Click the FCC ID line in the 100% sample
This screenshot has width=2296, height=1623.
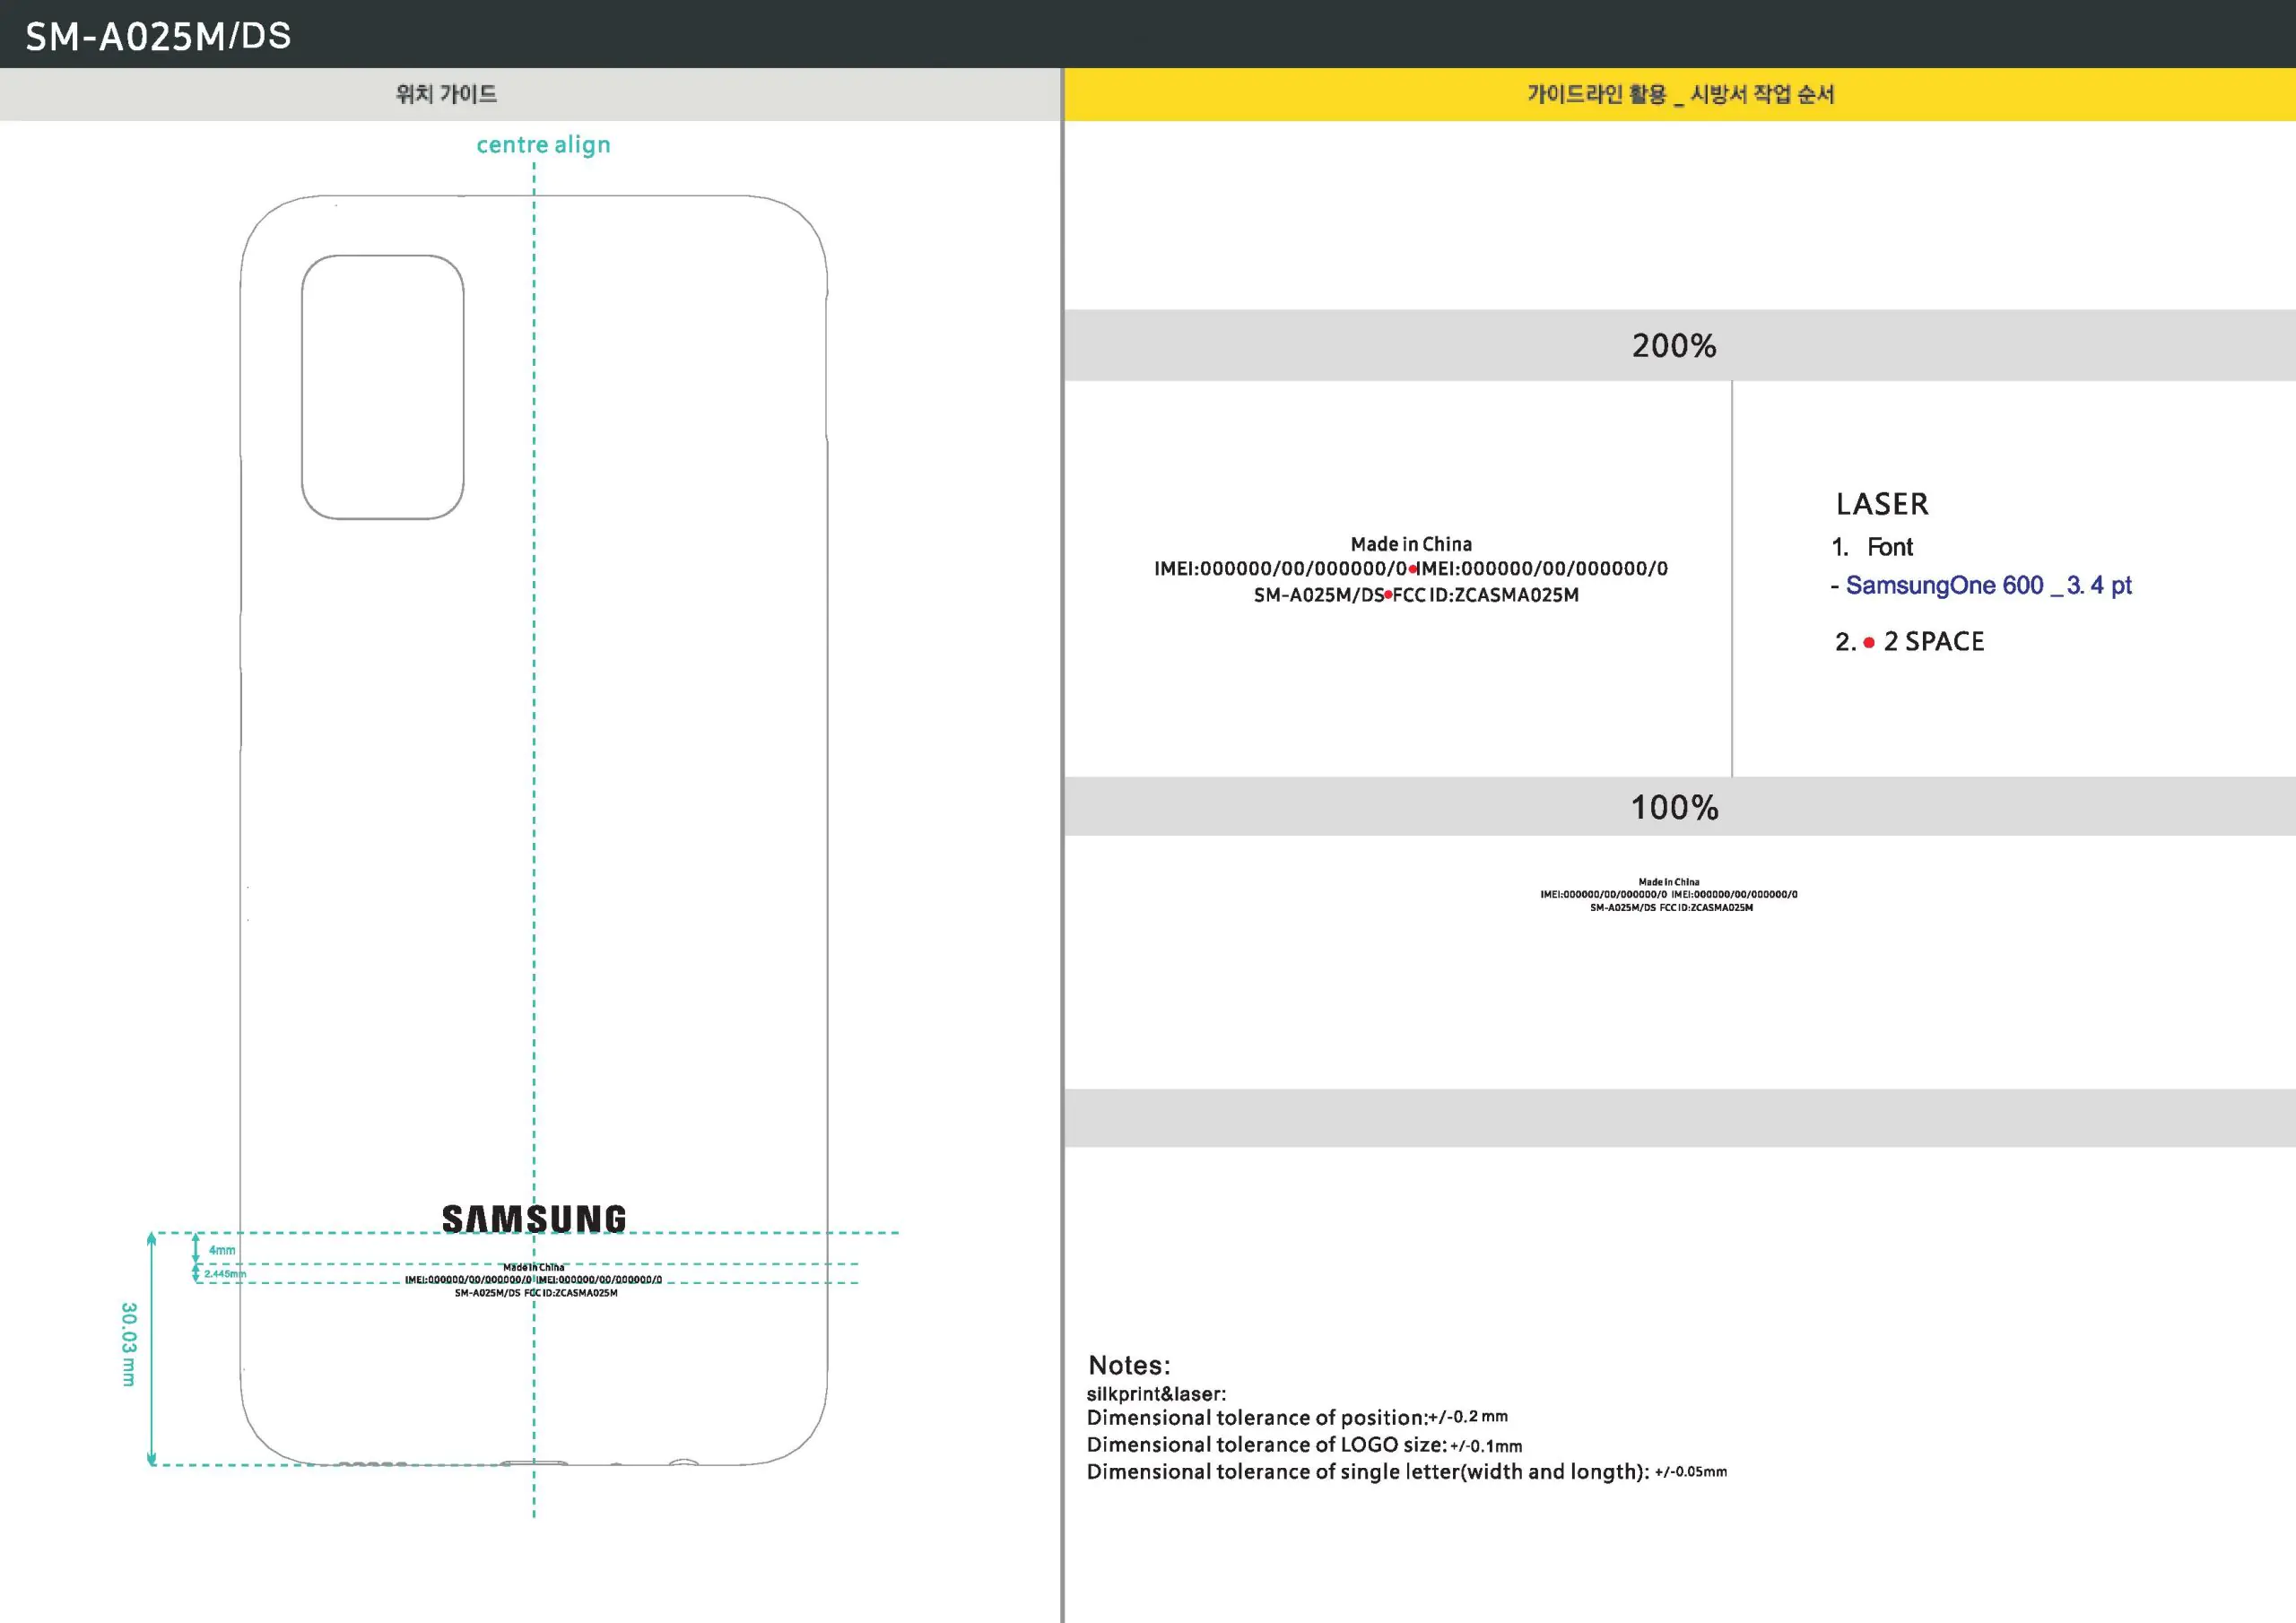[x=1671, y=908]
